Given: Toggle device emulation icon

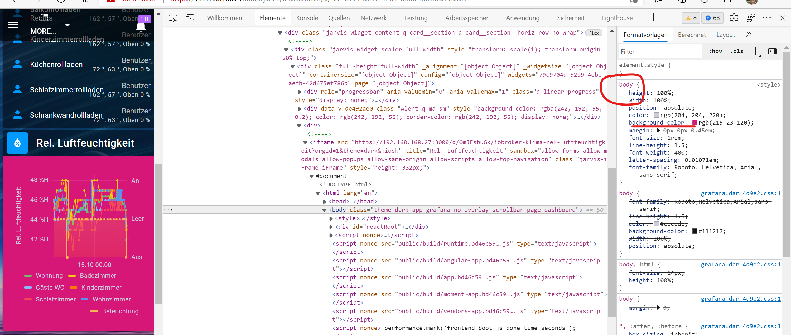Looking at the screenshot, I should [x=190, y=18].
